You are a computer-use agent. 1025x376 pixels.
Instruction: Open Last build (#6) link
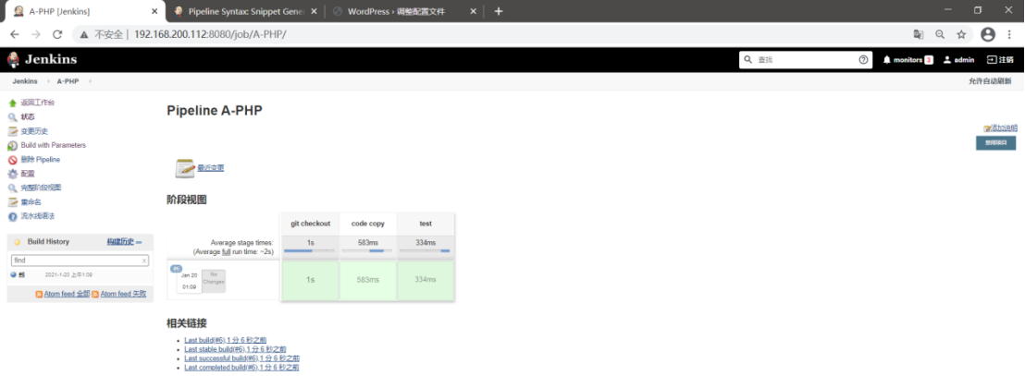[x=226, y=341]
